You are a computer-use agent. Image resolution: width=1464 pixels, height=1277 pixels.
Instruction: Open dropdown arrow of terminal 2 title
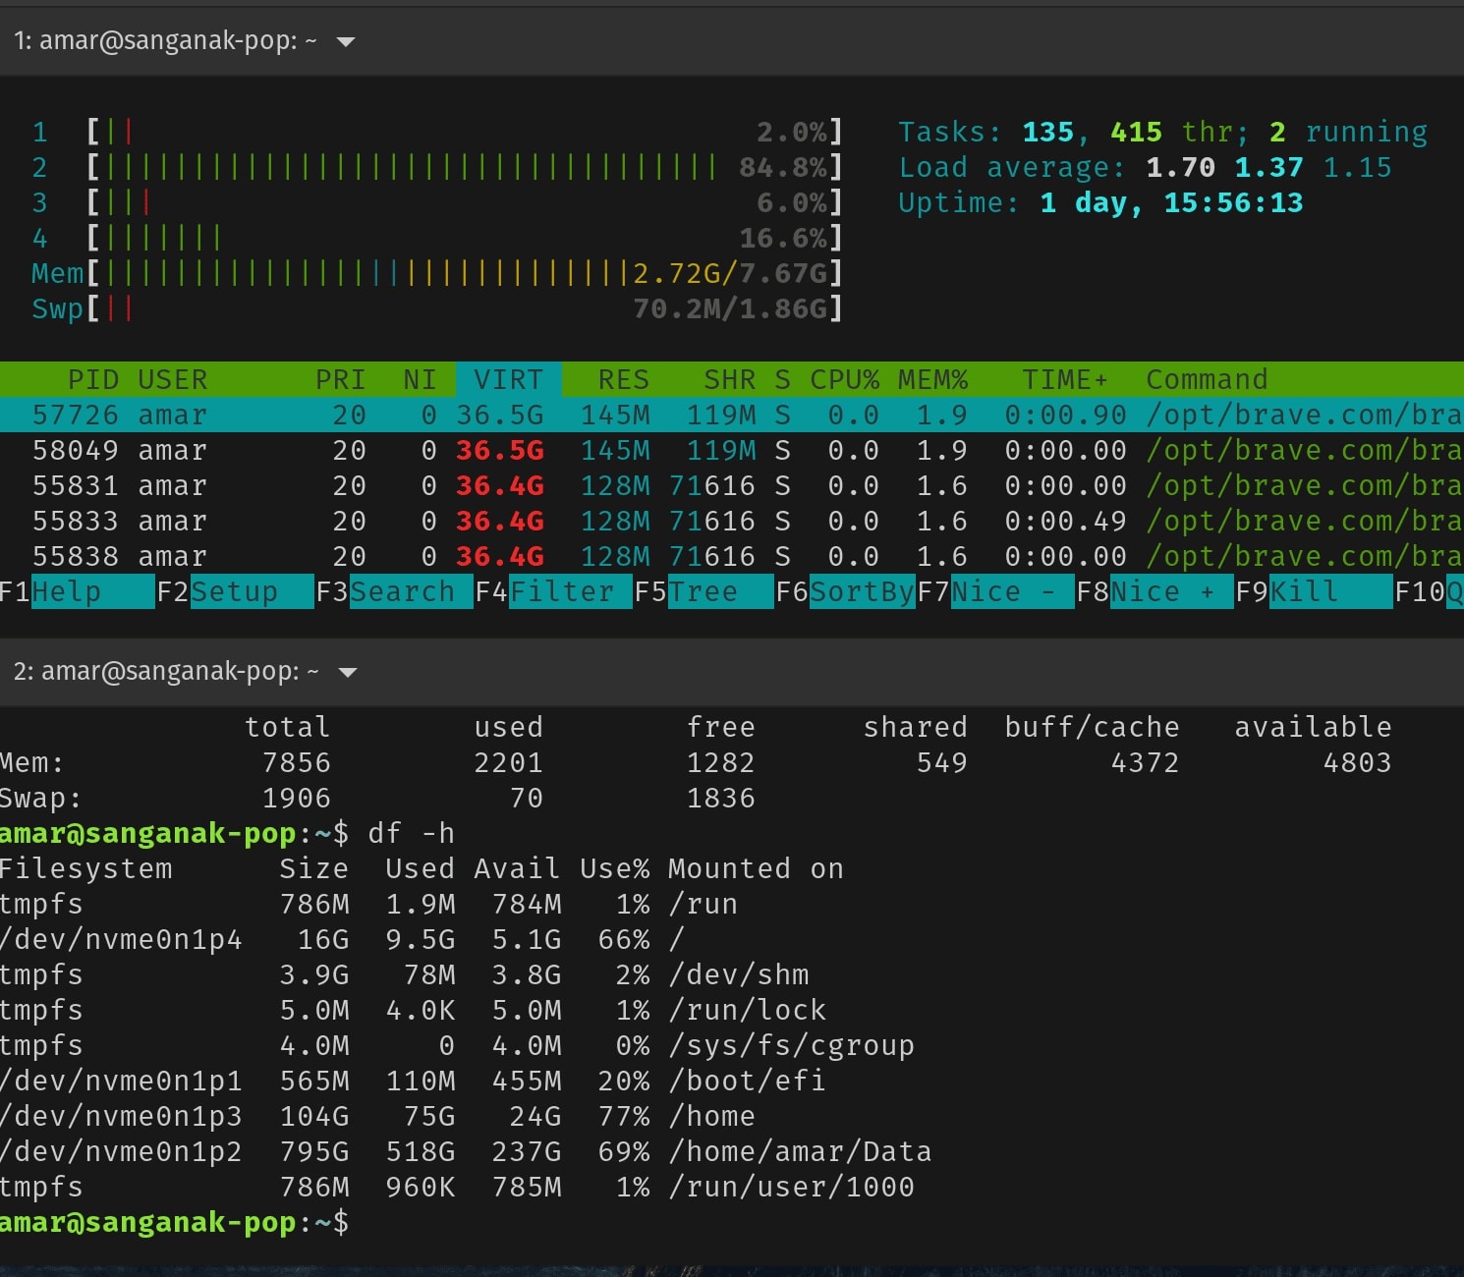[x=347, y=673]
